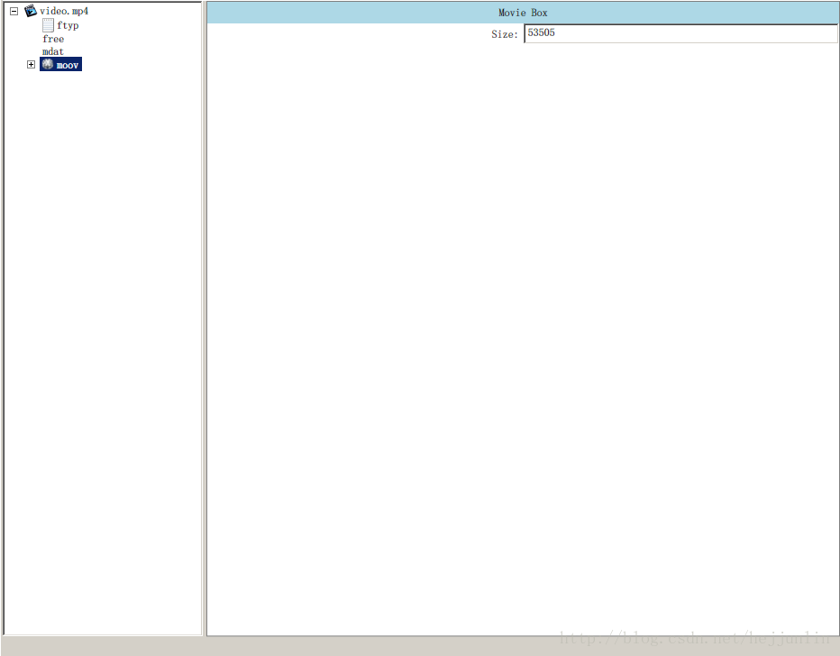Select the ftyp tree entry
This screenshot has width=840, height=656.
68,25
